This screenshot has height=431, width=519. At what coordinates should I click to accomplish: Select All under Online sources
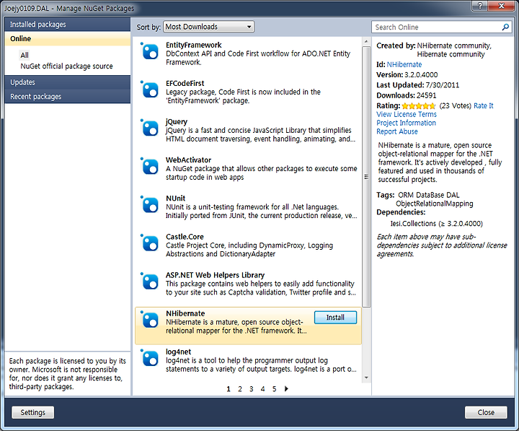(25, 55)
